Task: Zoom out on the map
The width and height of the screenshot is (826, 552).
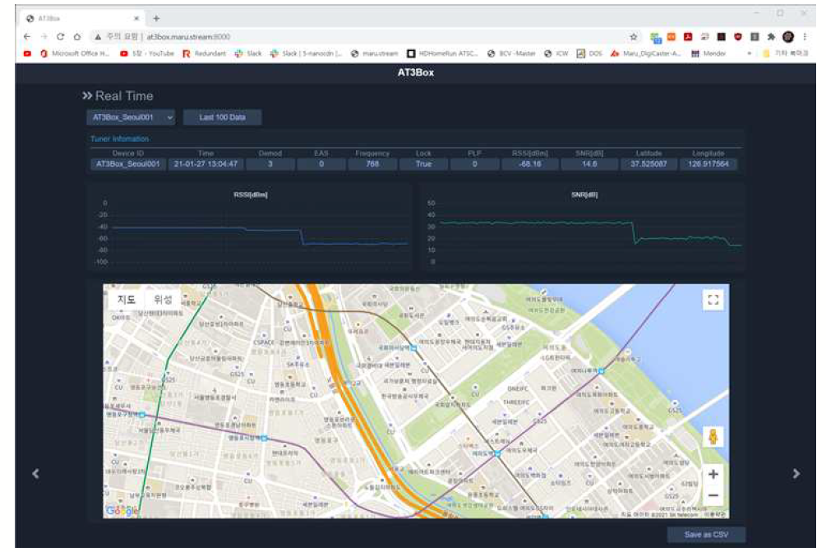Action: click(713, 495)
